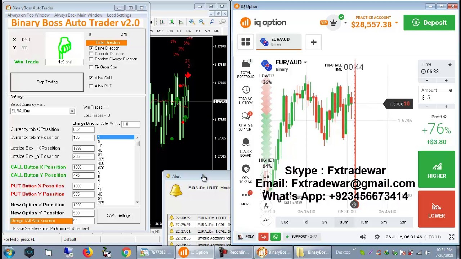Image resolution: width=461 pixels, height=259 pixels.
Task: Add new asset tab with plus button
Action: [x=313, y=42]
